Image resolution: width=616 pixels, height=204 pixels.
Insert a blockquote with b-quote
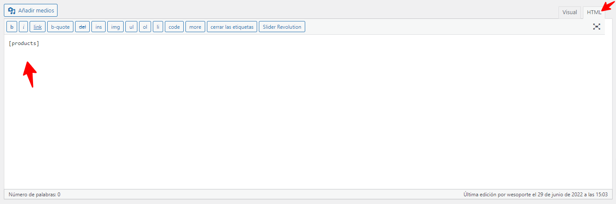[x=61, y=27]
